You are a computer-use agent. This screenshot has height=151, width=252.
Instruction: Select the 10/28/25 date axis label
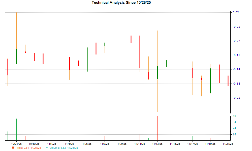coord(16,143)
